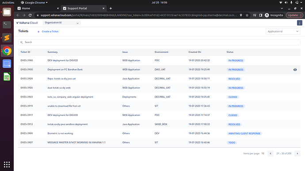Screen dimensions: 305x171
Task: Open ticket DVES-3917
Action: tap(27, 115)
